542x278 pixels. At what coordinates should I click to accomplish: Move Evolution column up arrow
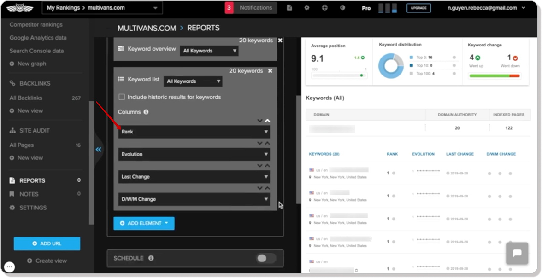(267, 143)
